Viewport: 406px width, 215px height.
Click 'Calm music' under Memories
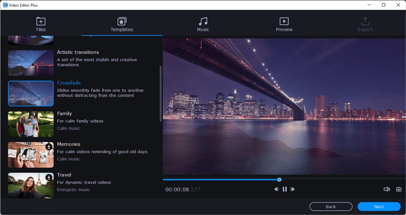[68, 159]
